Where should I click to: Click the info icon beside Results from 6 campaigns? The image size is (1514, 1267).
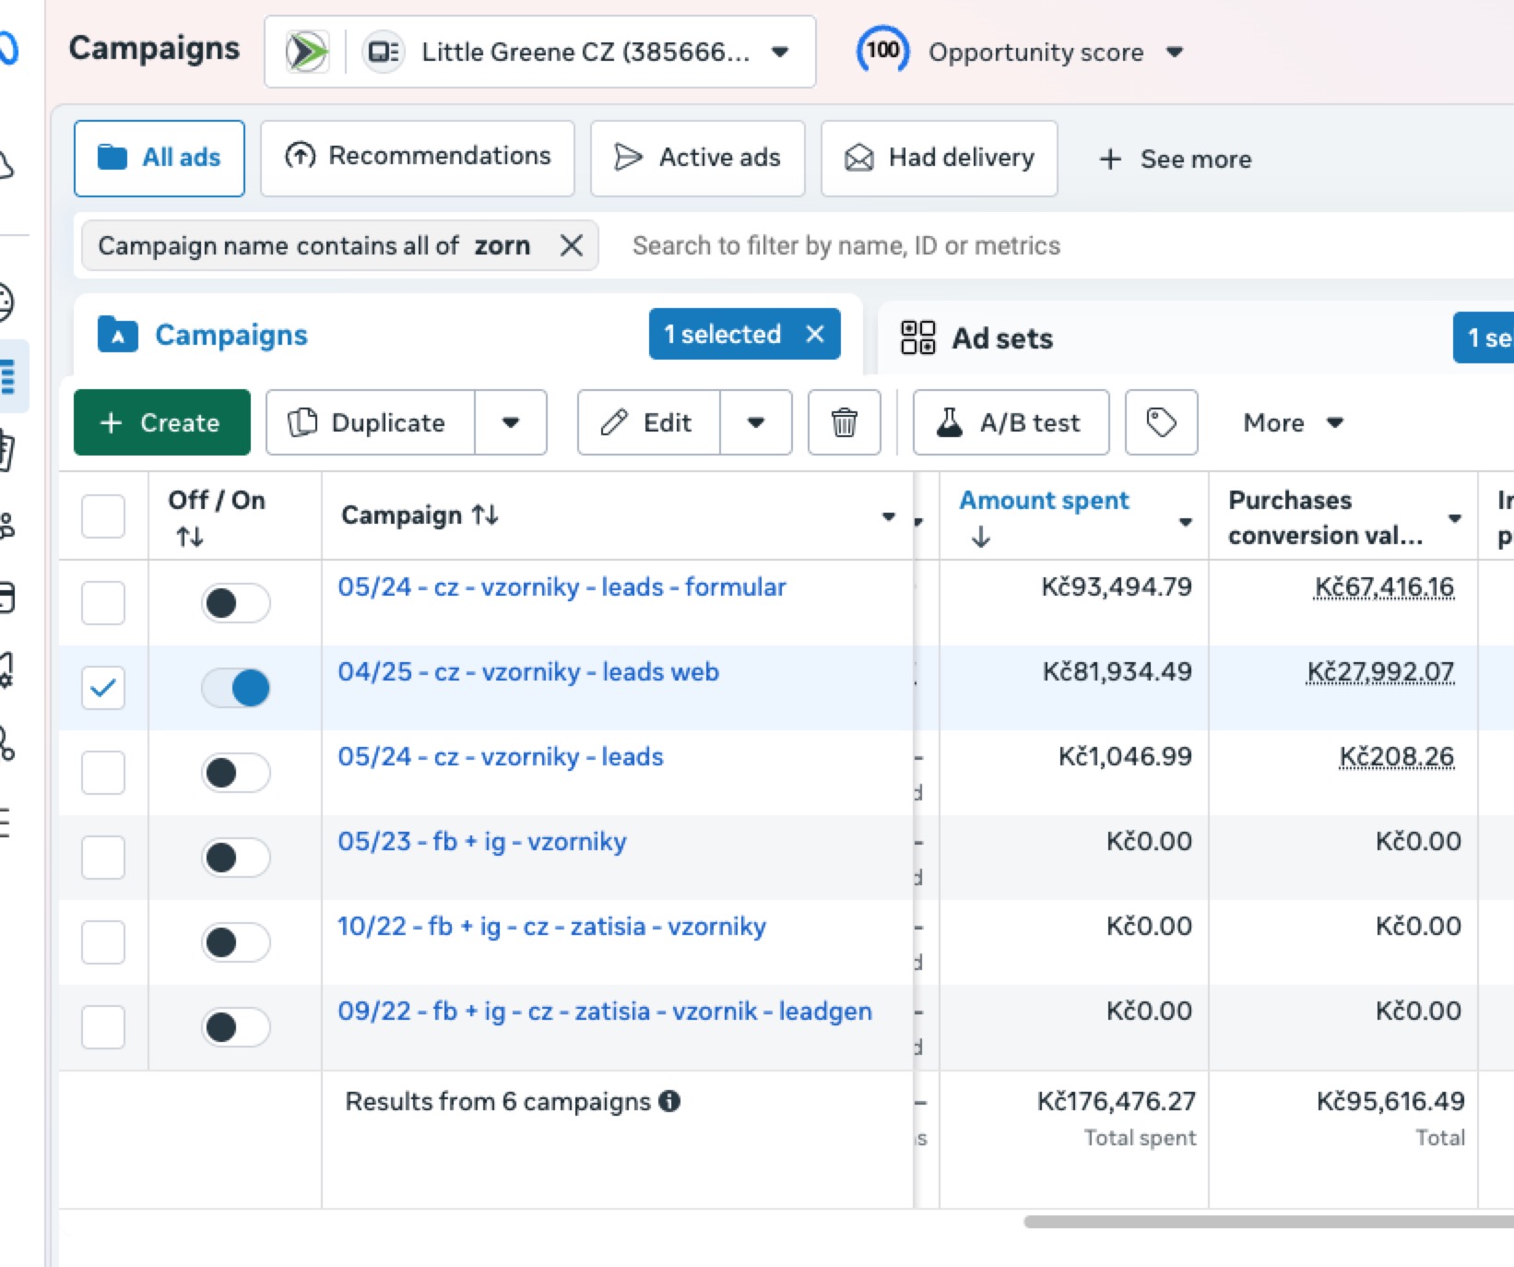pos(670,1101)
